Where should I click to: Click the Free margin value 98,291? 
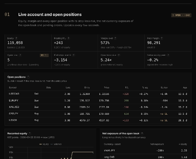(154, 43)
